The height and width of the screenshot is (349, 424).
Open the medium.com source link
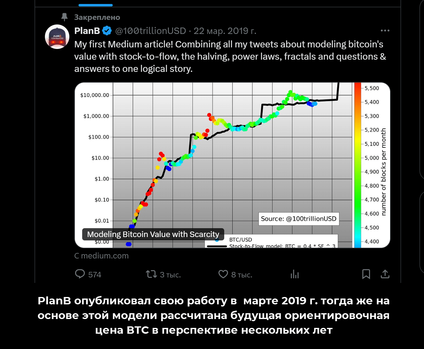point(102,256)
